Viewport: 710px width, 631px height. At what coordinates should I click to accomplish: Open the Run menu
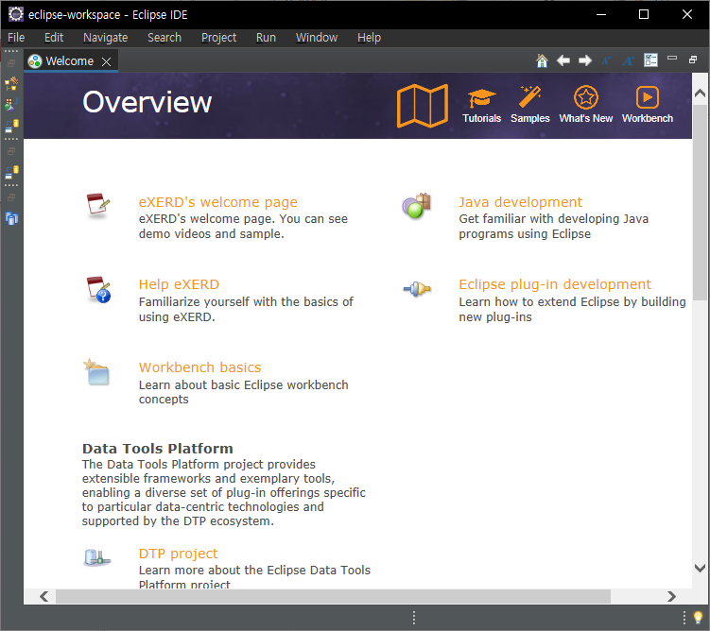click(x=266, y=38)
